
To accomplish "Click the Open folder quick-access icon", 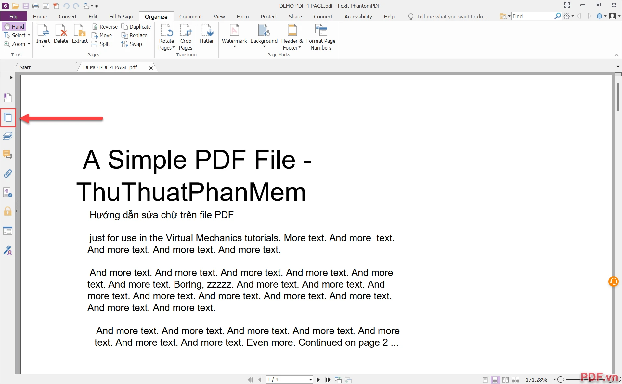I will [x=15, y=6].
